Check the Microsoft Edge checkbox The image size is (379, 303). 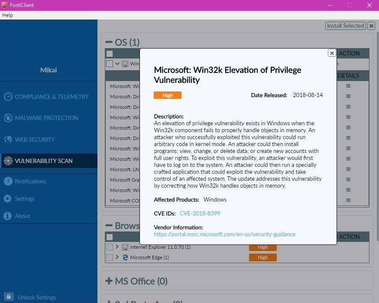pos(110,257)
